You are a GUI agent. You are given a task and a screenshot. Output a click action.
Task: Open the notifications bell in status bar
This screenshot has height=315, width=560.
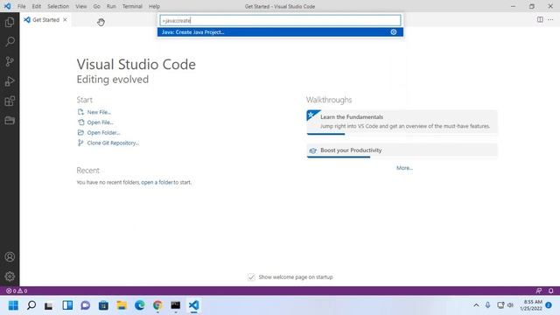pos(550,290)
